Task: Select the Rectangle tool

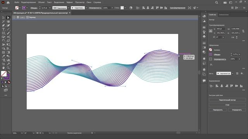Action: (3, 33)
